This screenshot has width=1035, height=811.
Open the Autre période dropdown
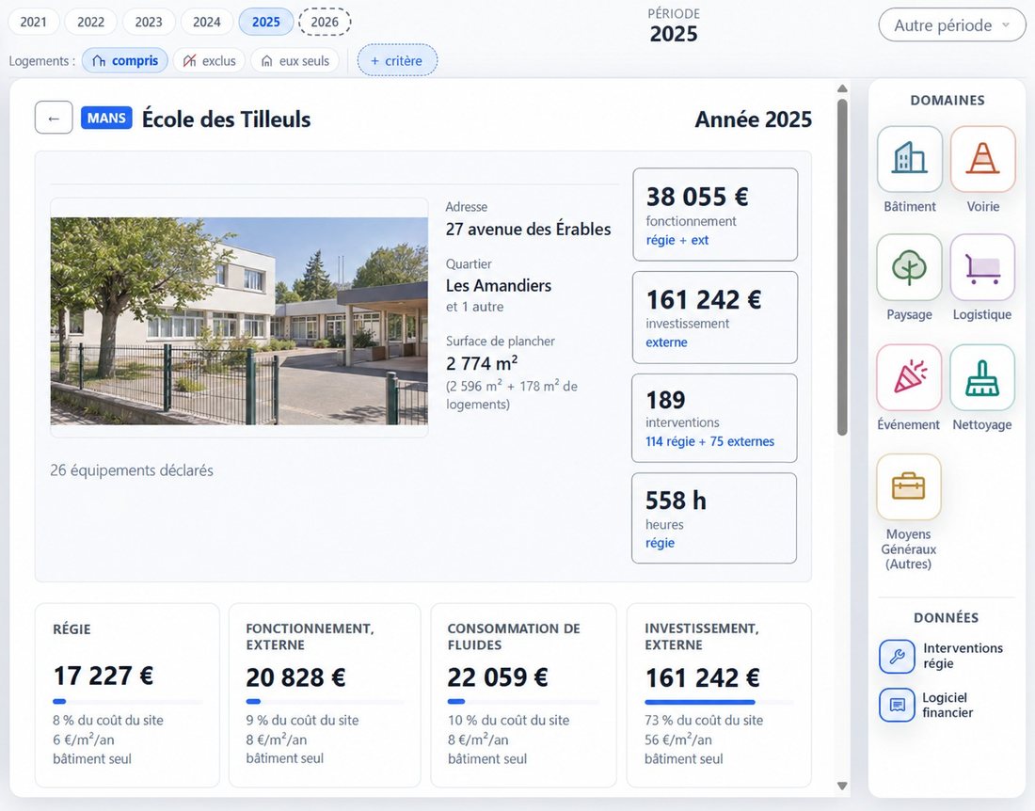coord(952,25)
